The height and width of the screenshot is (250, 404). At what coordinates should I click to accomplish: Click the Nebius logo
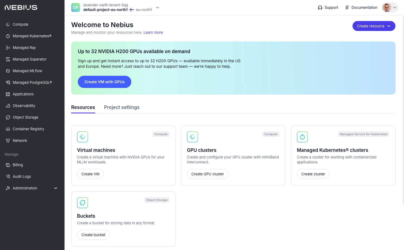pyautogui.click(x=21, y=7)
